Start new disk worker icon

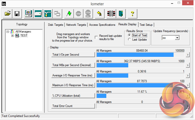pyautogui.click(x=38, y=14)
